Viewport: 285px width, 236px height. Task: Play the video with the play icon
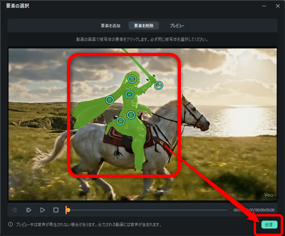coord(42,210)
